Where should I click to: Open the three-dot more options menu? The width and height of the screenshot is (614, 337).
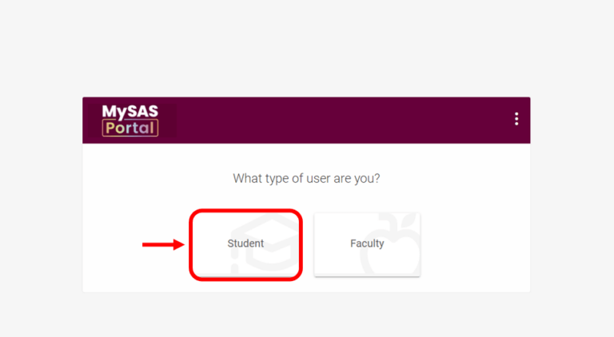[516, 119]
